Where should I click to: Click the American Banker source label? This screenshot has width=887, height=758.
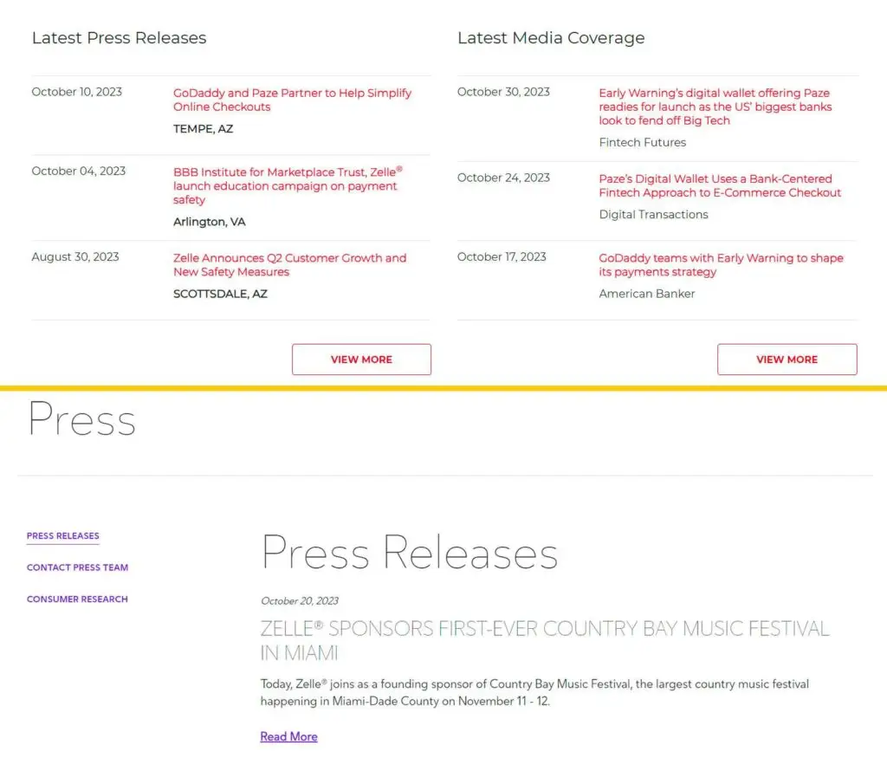646,294
